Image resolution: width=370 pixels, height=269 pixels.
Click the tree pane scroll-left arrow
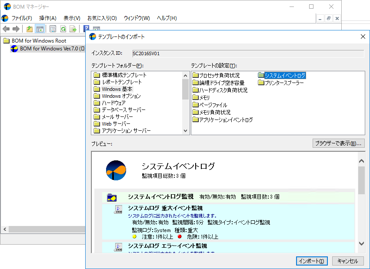click(x=5, y=229)
